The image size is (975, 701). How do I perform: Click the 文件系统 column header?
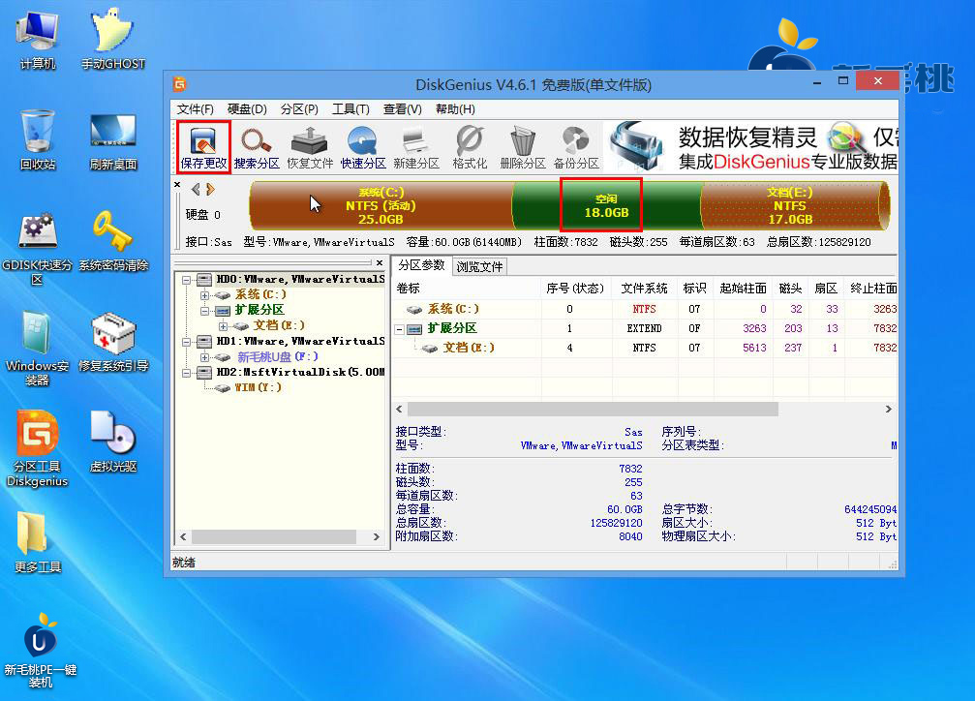(645, 288)
